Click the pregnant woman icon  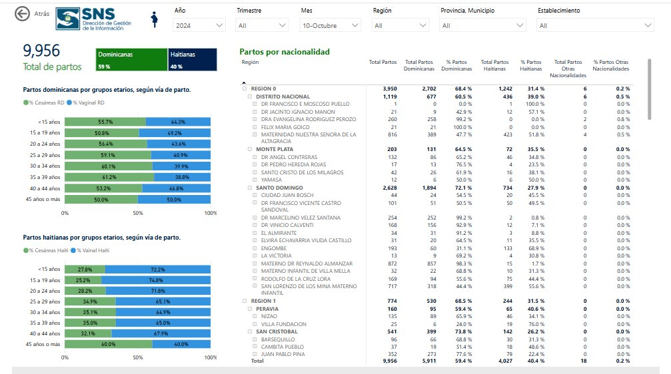click(x=155, y=20)
